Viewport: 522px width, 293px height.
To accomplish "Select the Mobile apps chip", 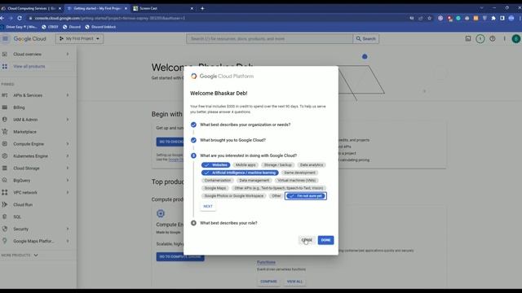I will (x=246, y=164).
